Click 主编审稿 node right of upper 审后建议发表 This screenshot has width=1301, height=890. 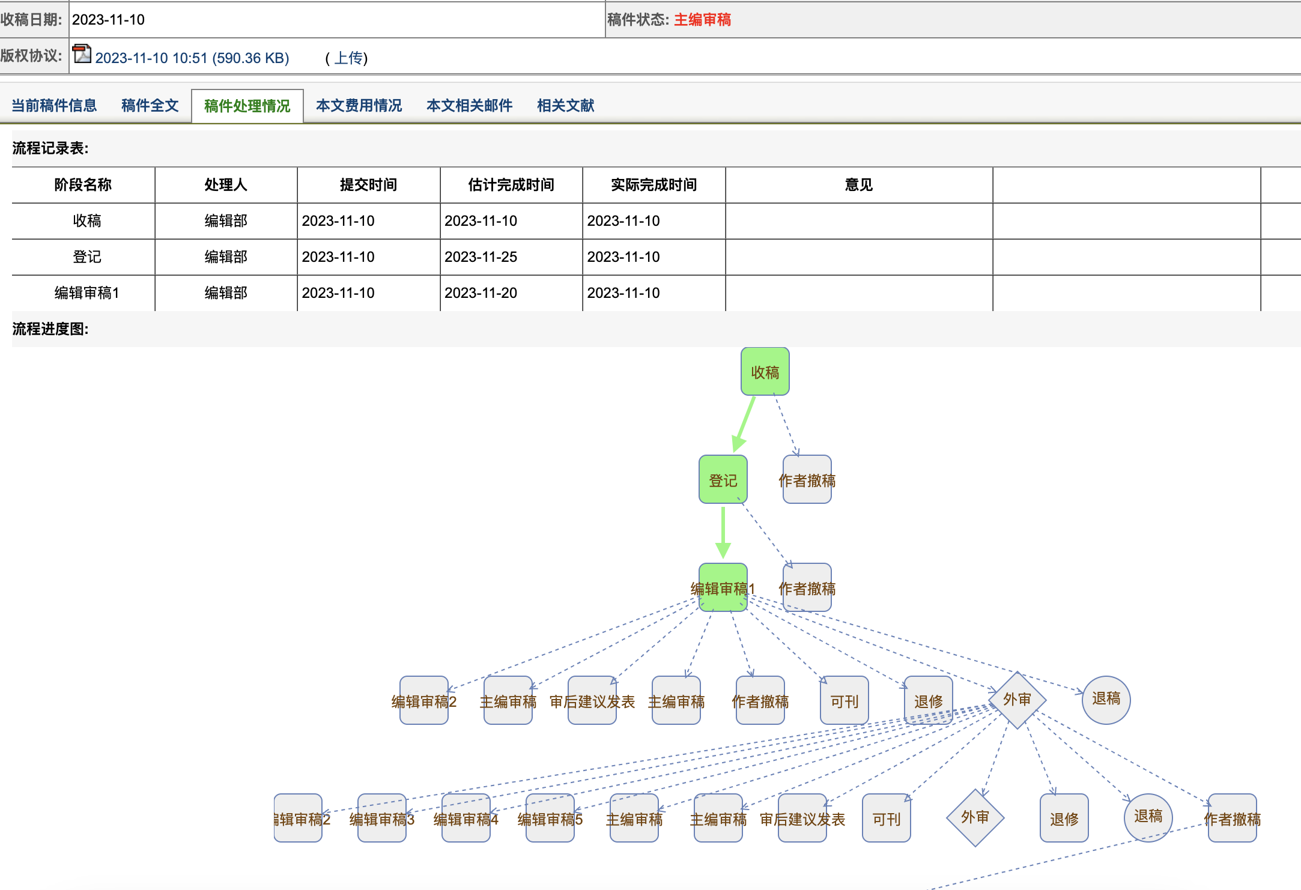[676, 700]
